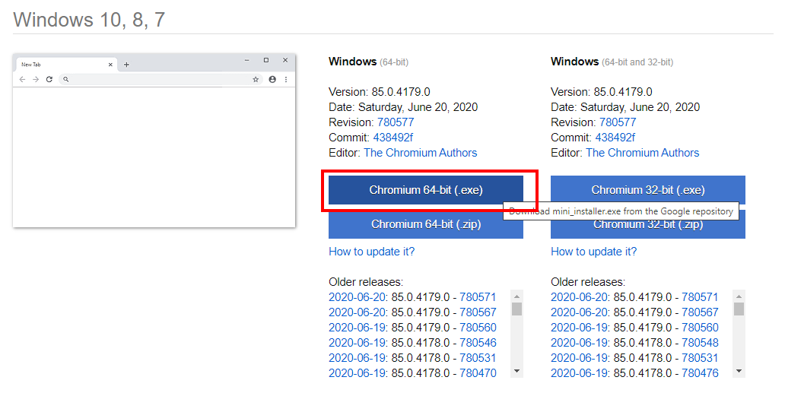785x412 pixels.
Task: Open revision 780476 link
Action: pyautogui.click(x=700, y=373)
